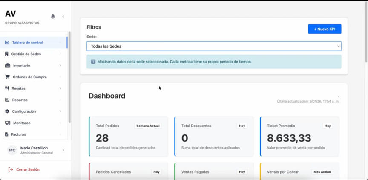Expand Mario Castrillon profile chevron
368x180 pixels.
[63, 150]
